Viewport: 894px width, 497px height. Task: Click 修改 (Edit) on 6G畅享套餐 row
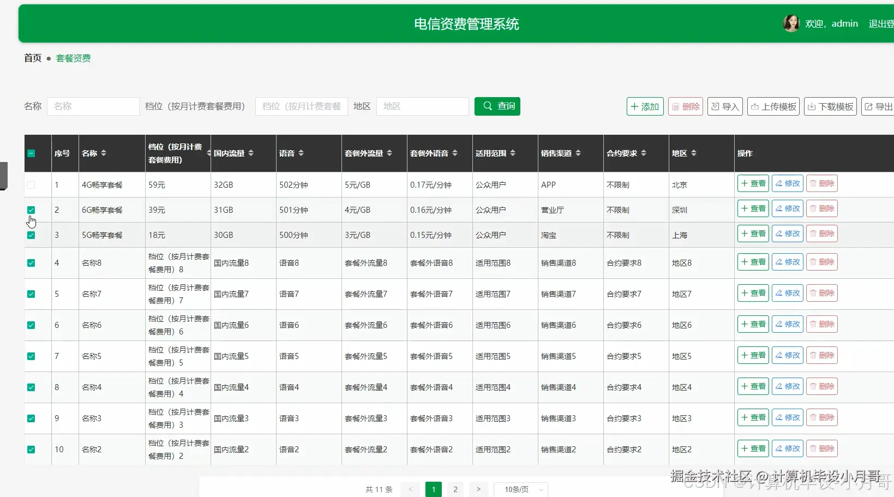click(787, 208)
